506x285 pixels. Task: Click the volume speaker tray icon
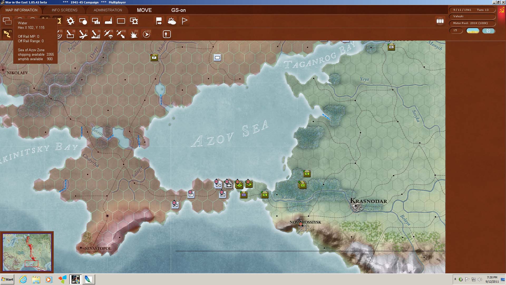(480, 279)
